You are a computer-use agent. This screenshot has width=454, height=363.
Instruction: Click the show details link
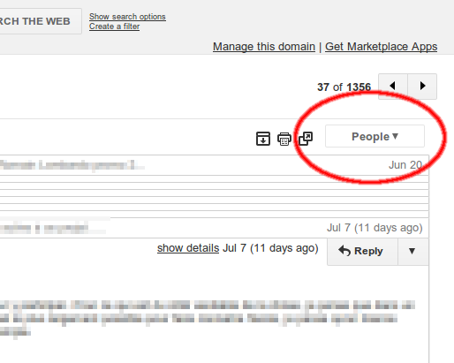[188, 248]
